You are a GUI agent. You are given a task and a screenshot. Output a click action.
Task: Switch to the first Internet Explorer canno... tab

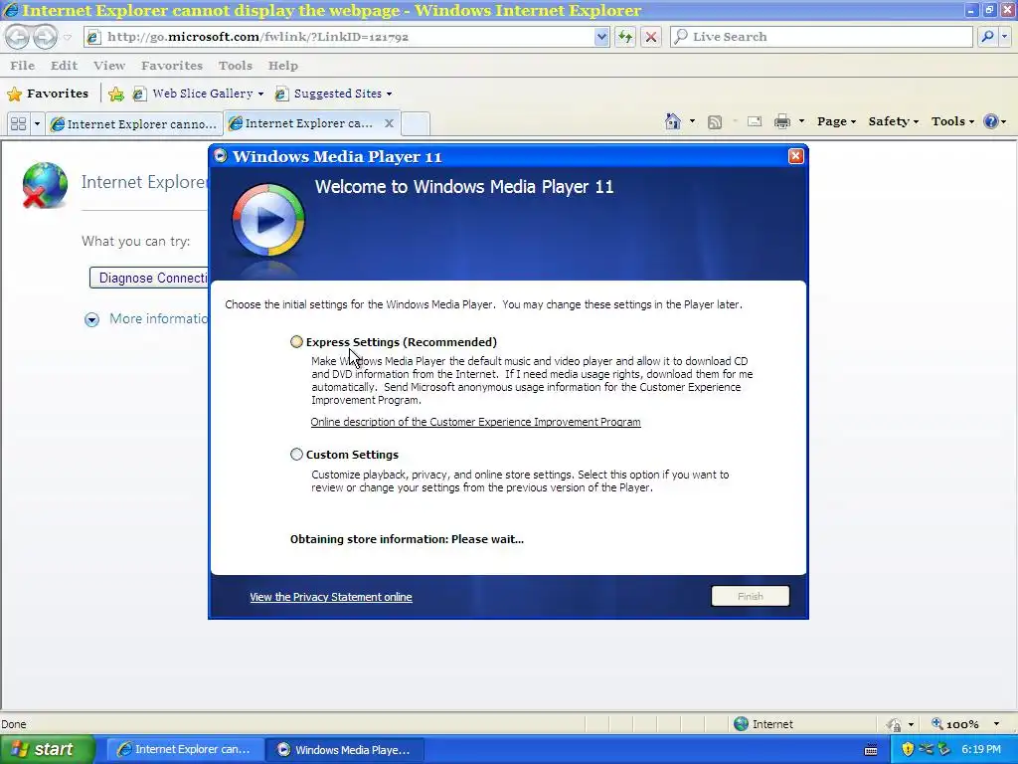coord(134,123)
